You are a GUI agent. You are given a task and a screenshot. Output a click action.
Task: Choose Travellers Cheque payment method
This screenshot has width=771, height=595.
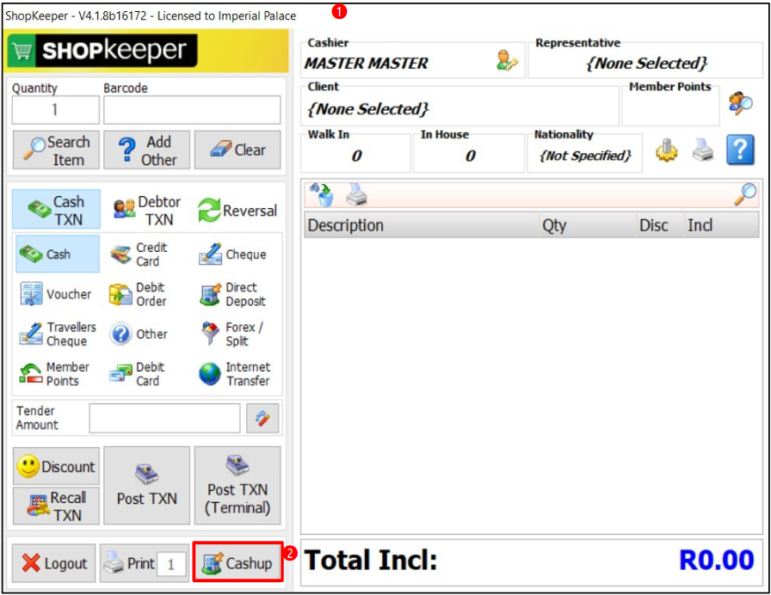pyautogui.click(x=58, y=334)
